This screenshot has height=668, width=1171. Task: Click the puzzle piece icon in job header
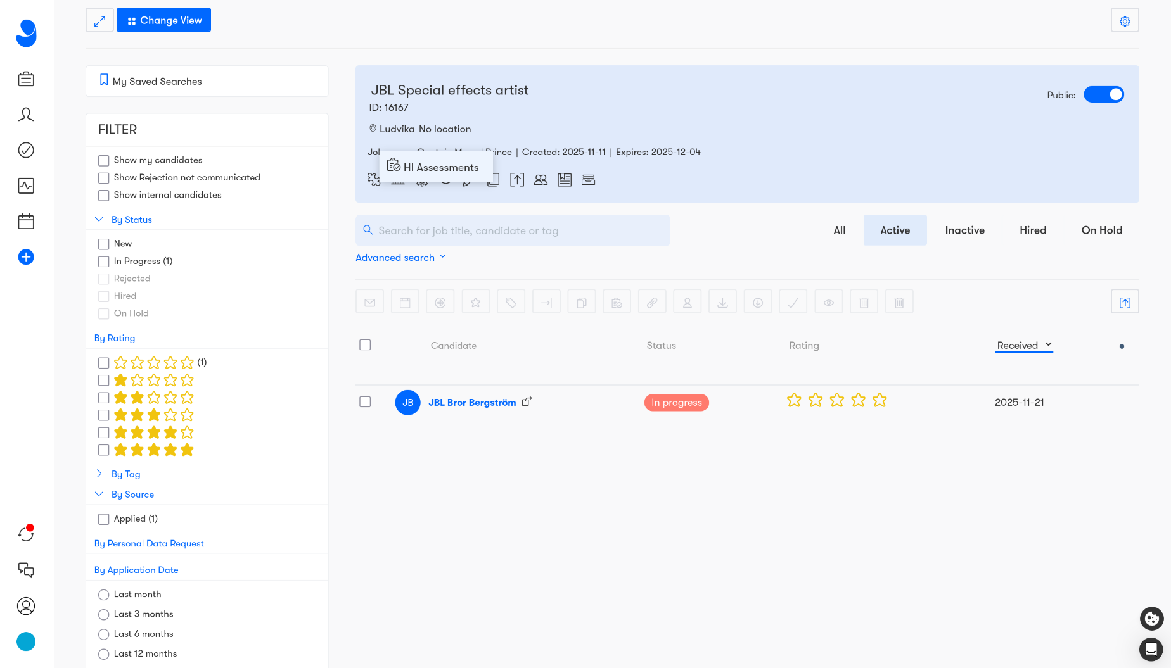pos(373,180)
